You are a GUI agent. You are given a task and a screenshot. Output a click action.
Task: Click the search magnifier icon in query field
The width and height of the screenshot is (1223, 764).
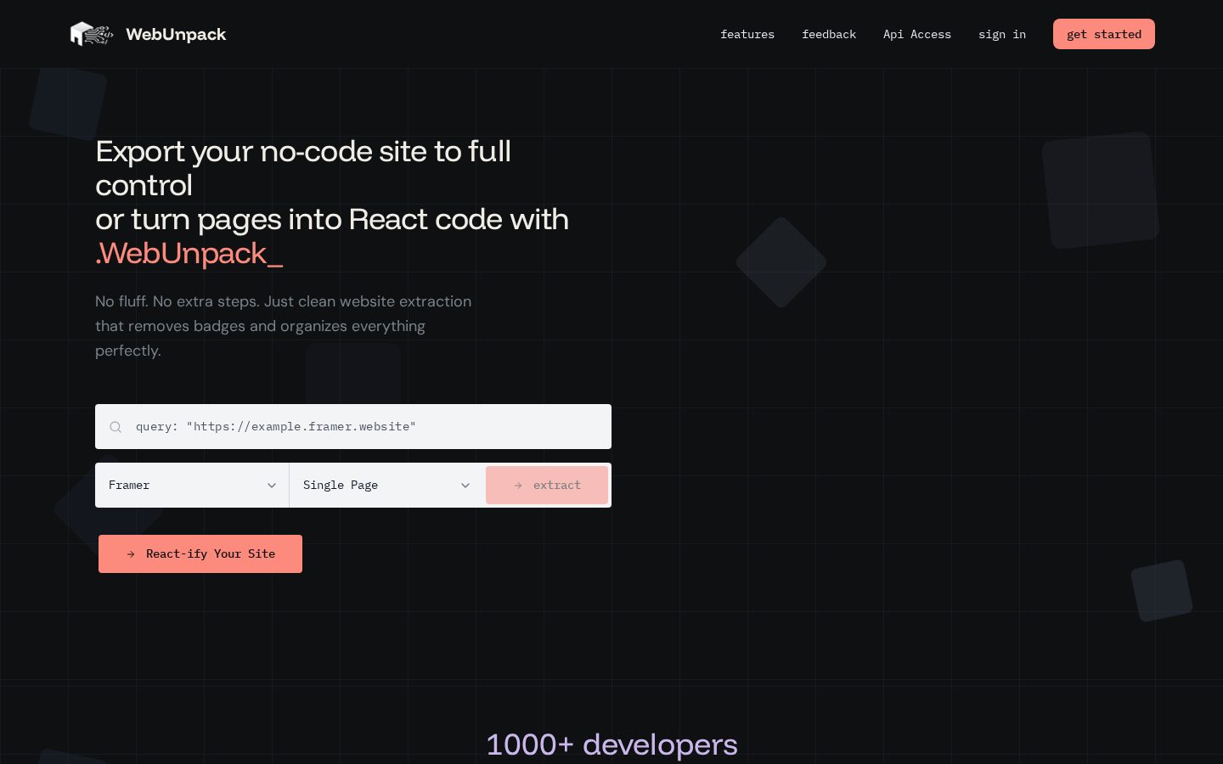(x=116, y=427)
